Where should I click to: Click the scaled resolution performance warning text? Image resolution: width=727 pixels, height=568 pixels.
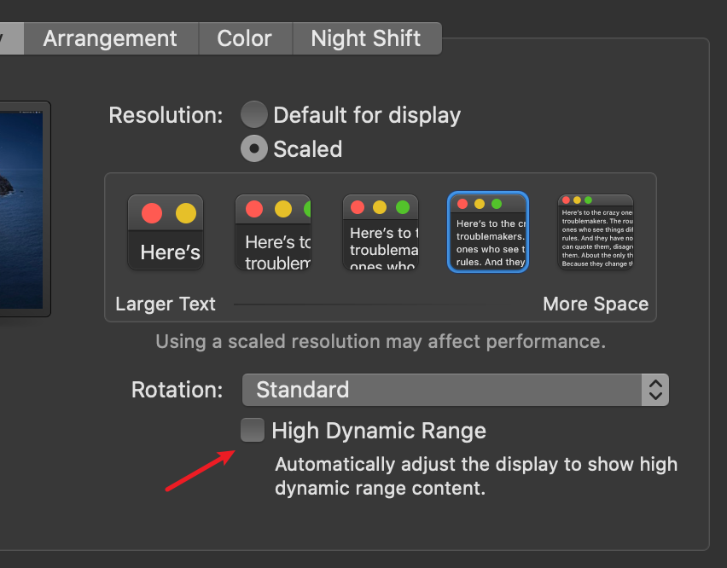pyautogui.click(x=381, y=342)
